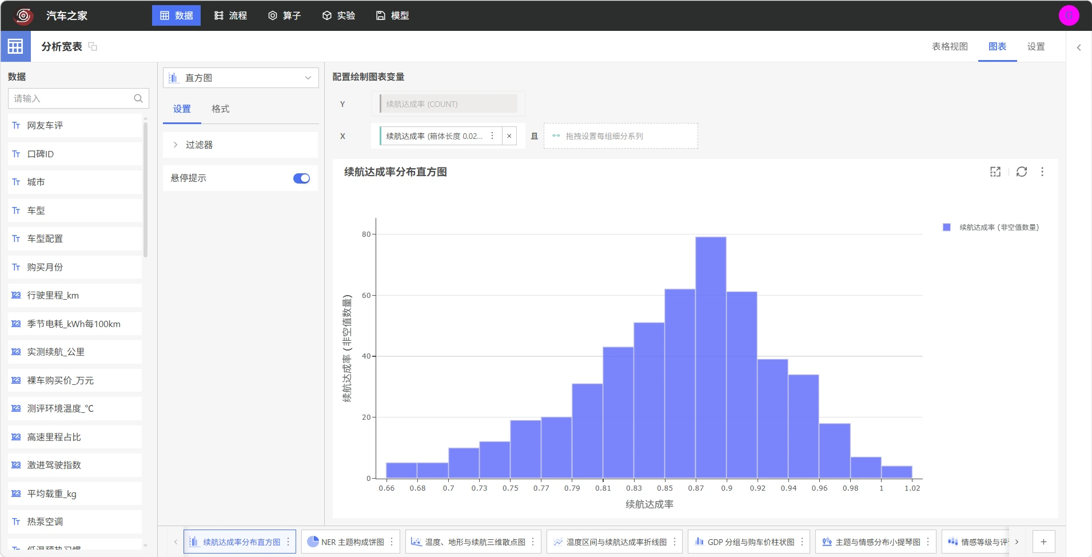The width and height of the screenshot is (1092, 557).
Task: Click the magenta user avatar icon
Action: pos(1069,15)
